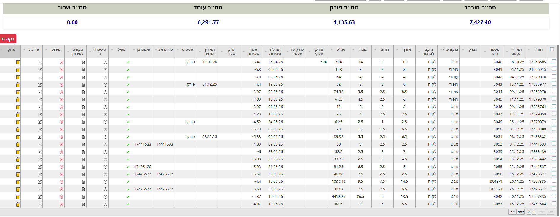View history clock for tag 3050

106,130
